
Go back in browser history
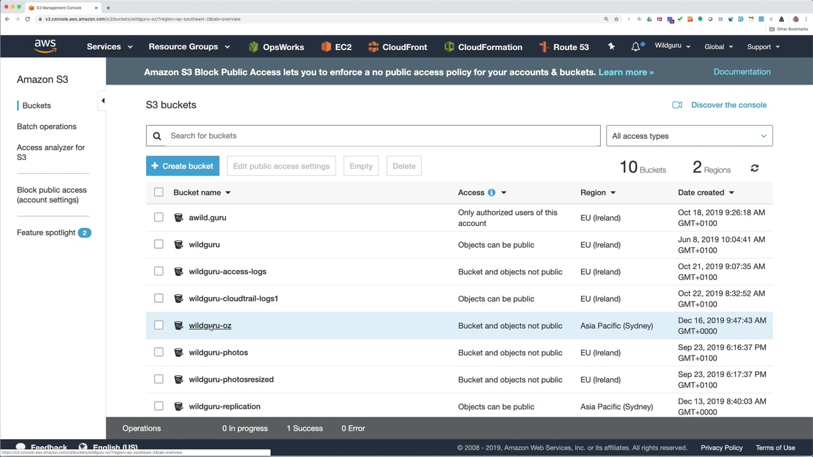7,19
